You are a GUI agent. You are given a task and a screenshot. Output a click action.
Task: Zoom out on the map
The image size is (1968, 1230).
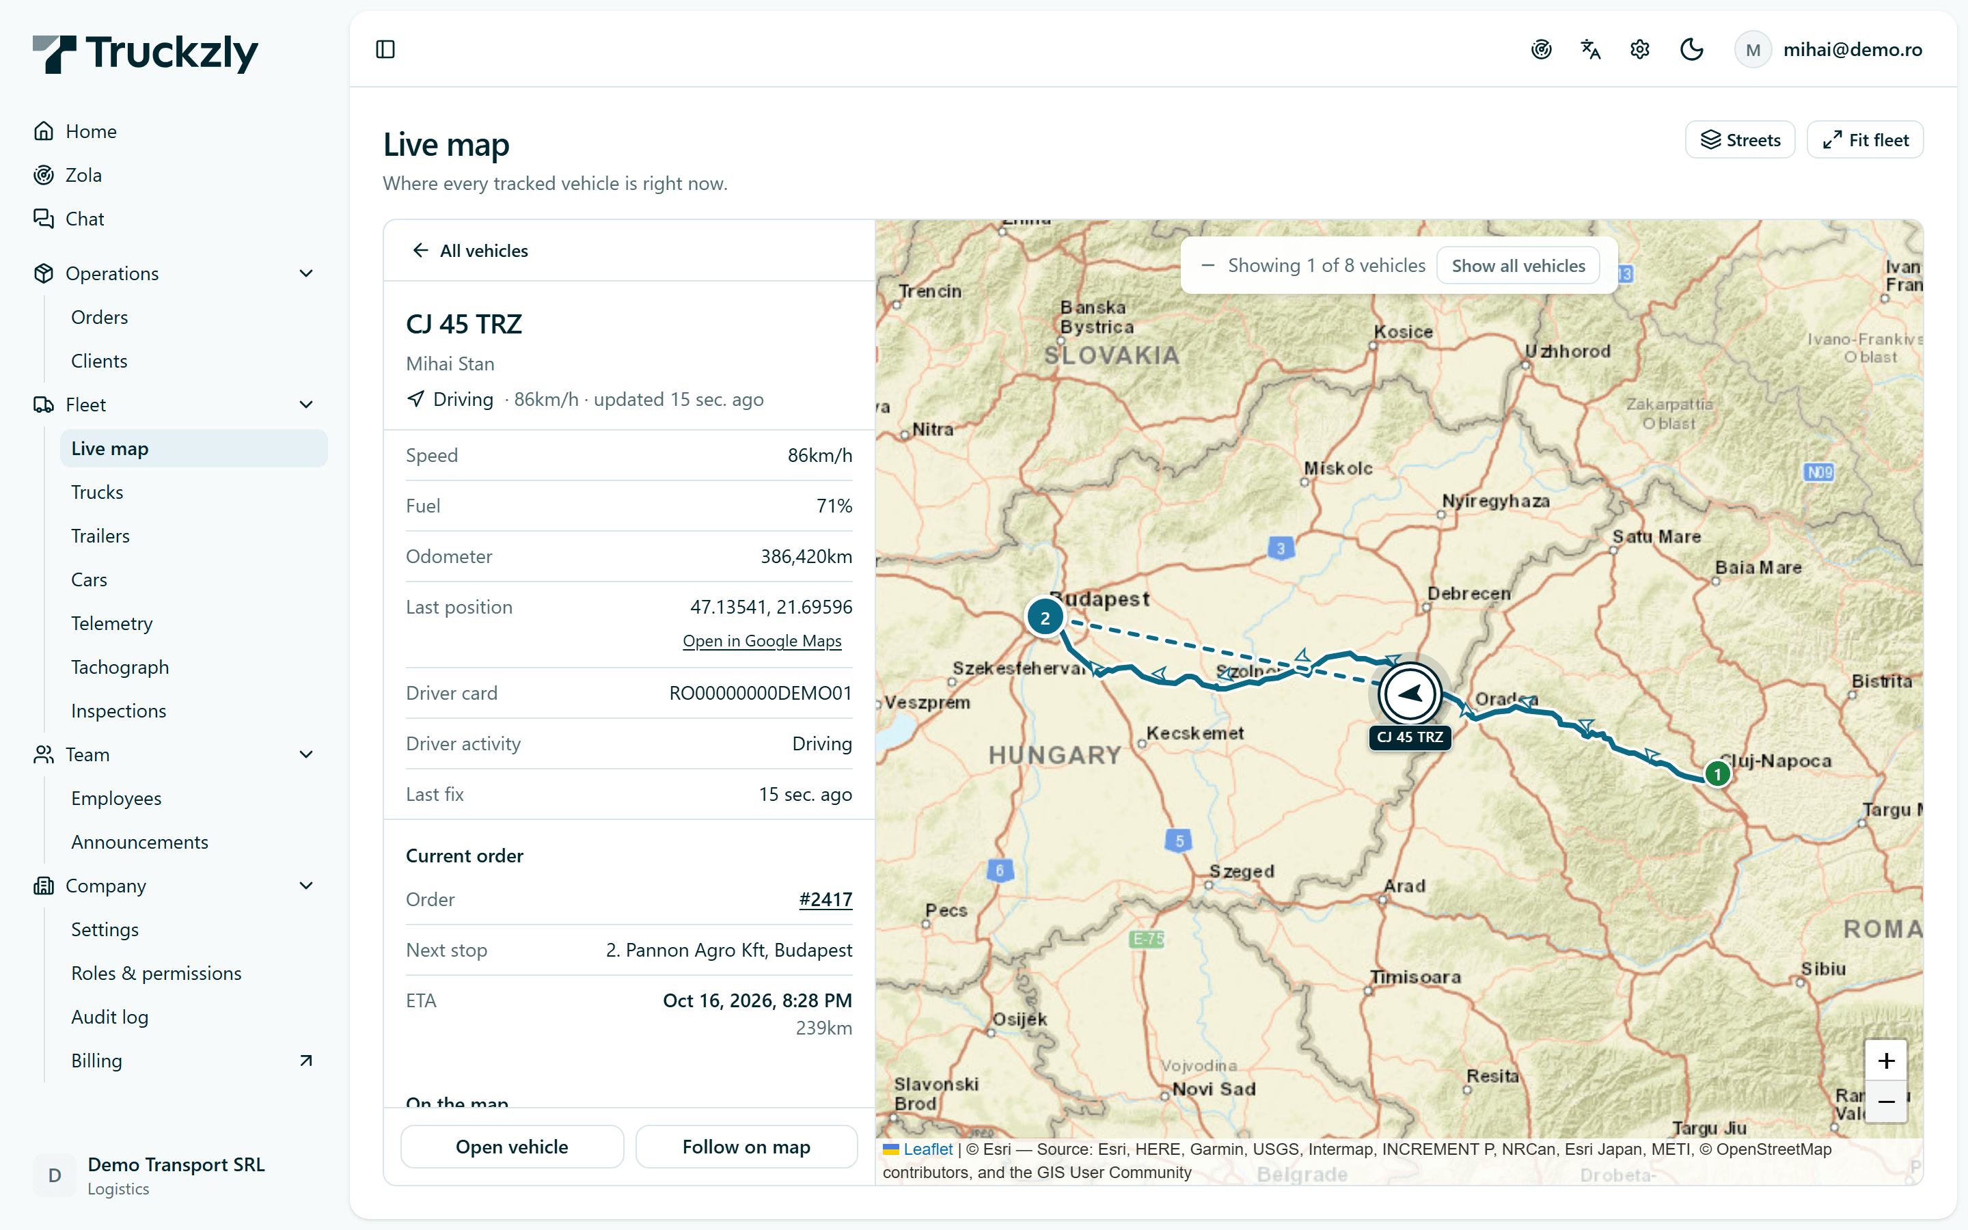point(1886,1102)
